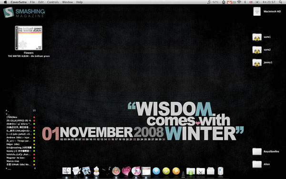
Task: Click the album and artist line under Flowers
Action: pos(29,56)
